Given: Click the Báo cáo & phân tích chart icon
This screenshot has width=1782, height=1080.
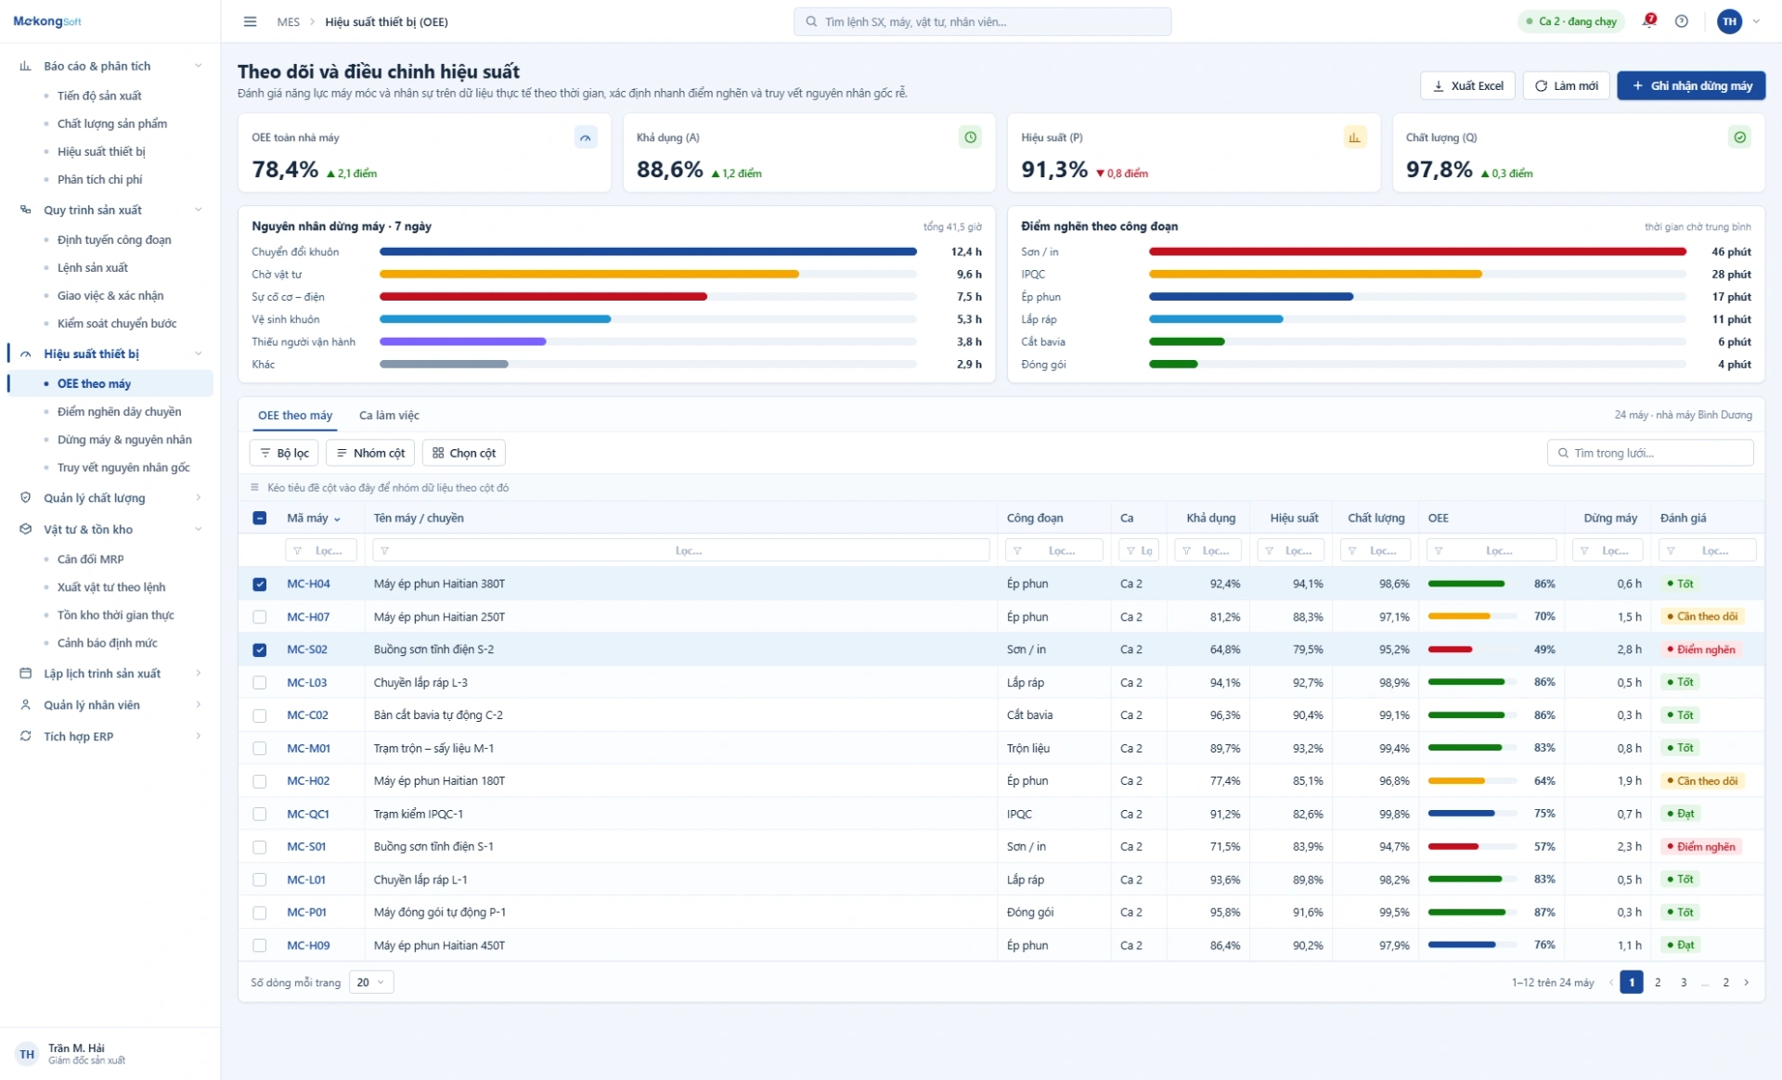Looking at the screenshot, I should click(x=25, y=66).
